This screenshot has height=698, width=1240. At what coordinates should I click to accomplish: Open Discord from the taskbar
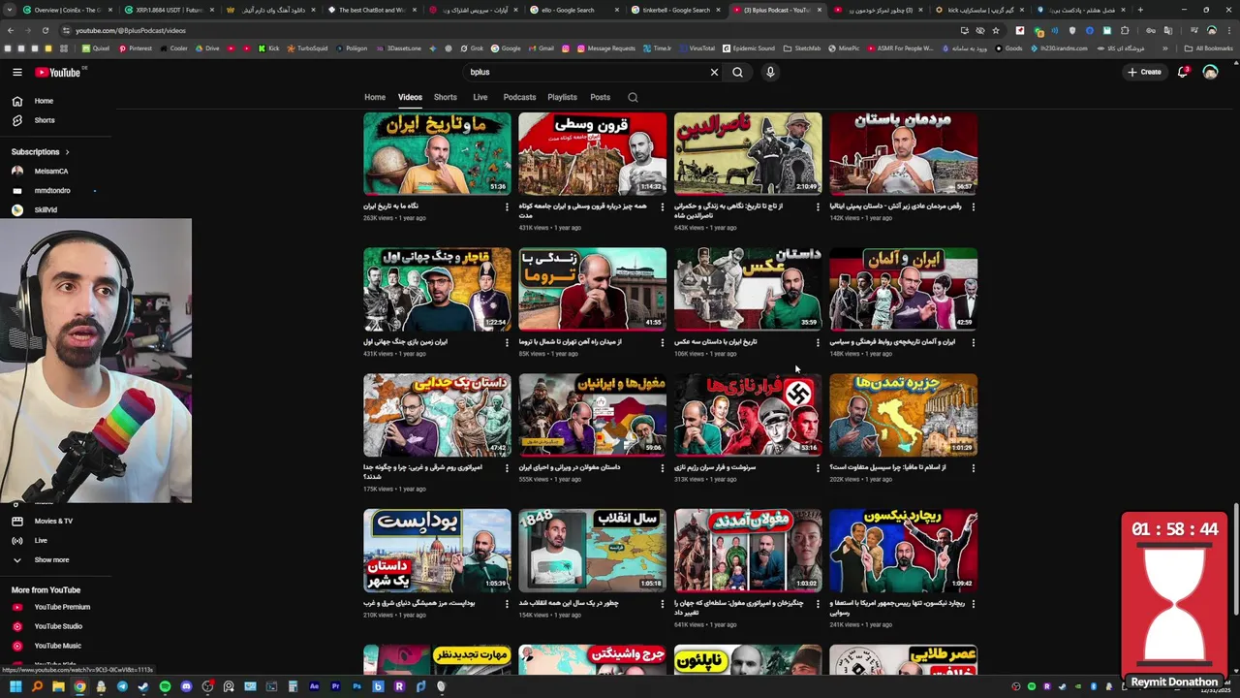(x=186, y=686)
